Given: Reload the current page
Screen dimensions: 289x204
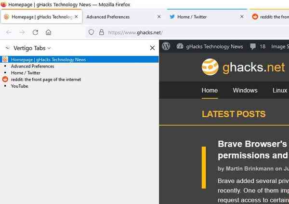Looking at the screenshot, I should click(35, 32).
